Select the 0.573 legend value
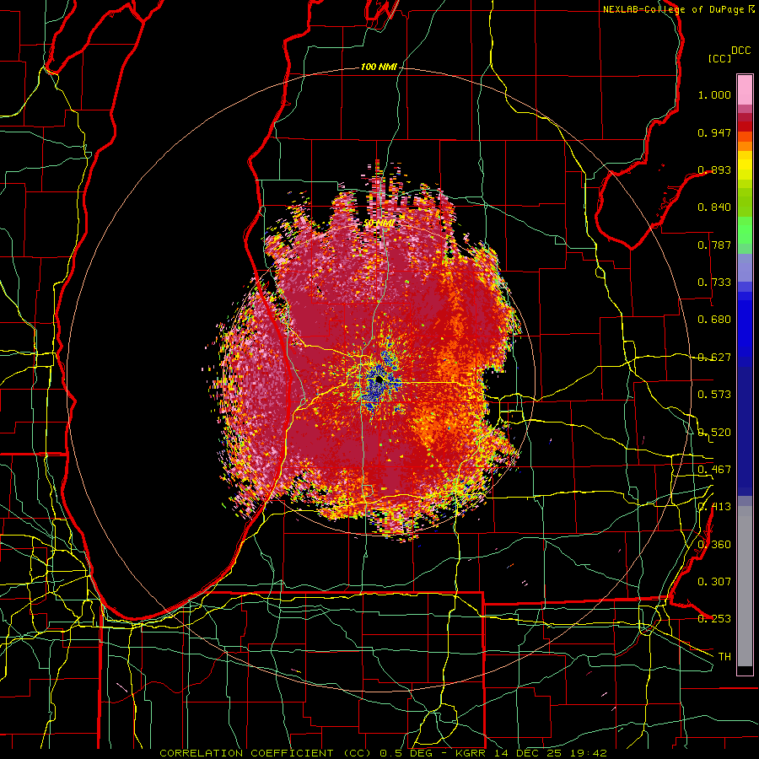The height and width of the screenshot is (759, 759). pyautogui.click(x=714, y=395)
